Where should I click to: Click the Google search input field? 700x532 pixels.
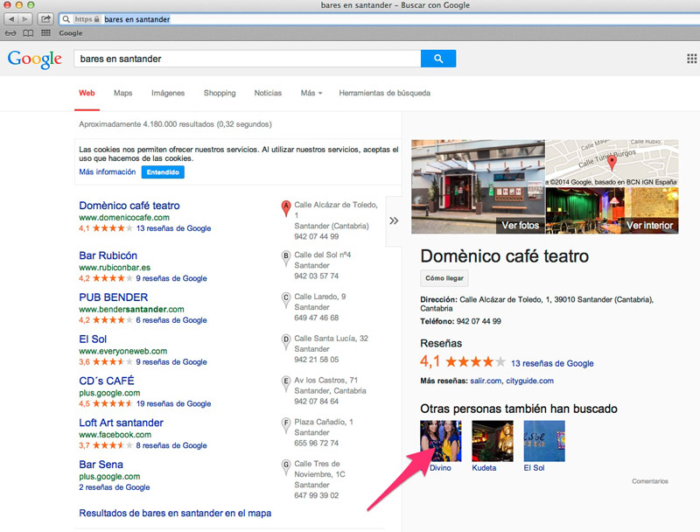248,59
